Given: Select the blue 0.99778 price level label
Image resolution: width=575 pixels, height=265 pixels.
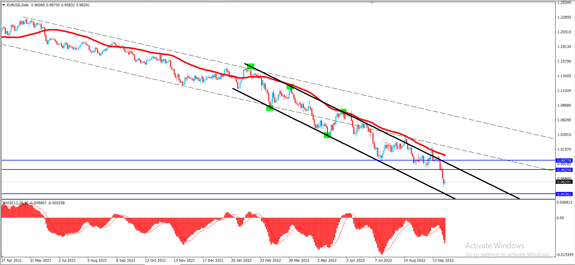Looking at the screenshot, I should click(564, 160).
